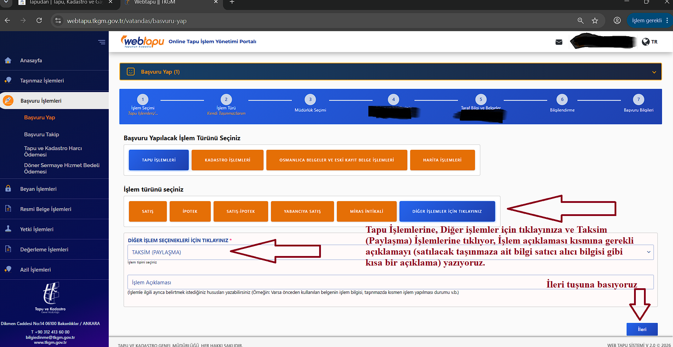Click the Tapu ve Kadastro emblem

click(51, 293)
